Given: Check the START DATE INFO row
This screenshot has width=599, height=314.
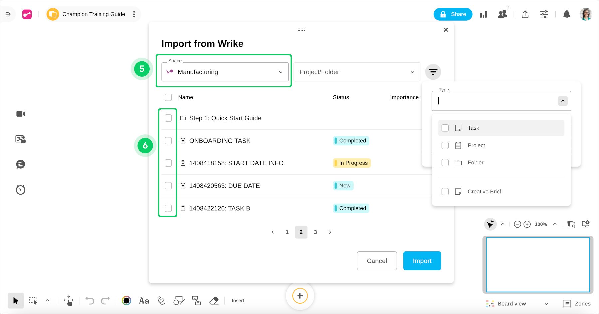Looking at the screenshot, I should pyautogui.click(x=168, y=163).
